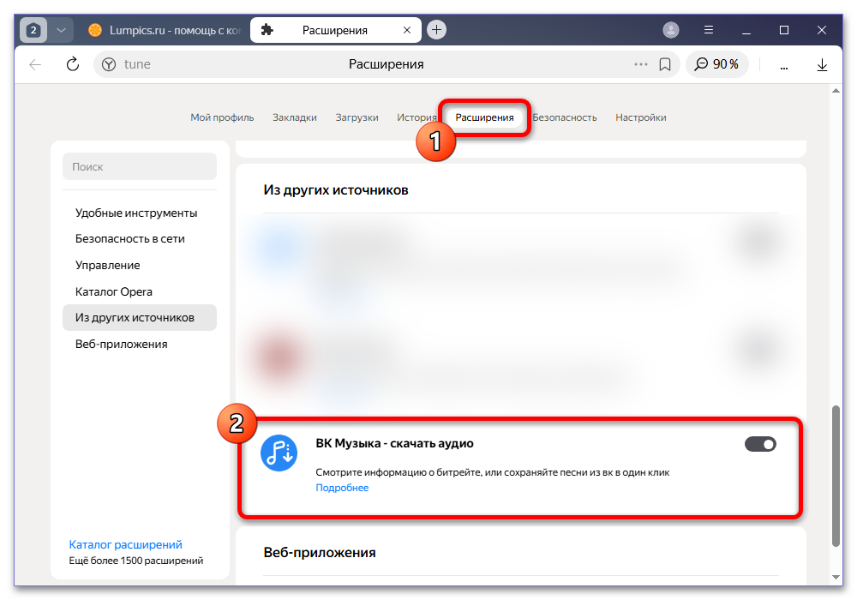Bookmark this page with the bookmark icon
This screenshot has height=600, width=857.
coord(665,64)
